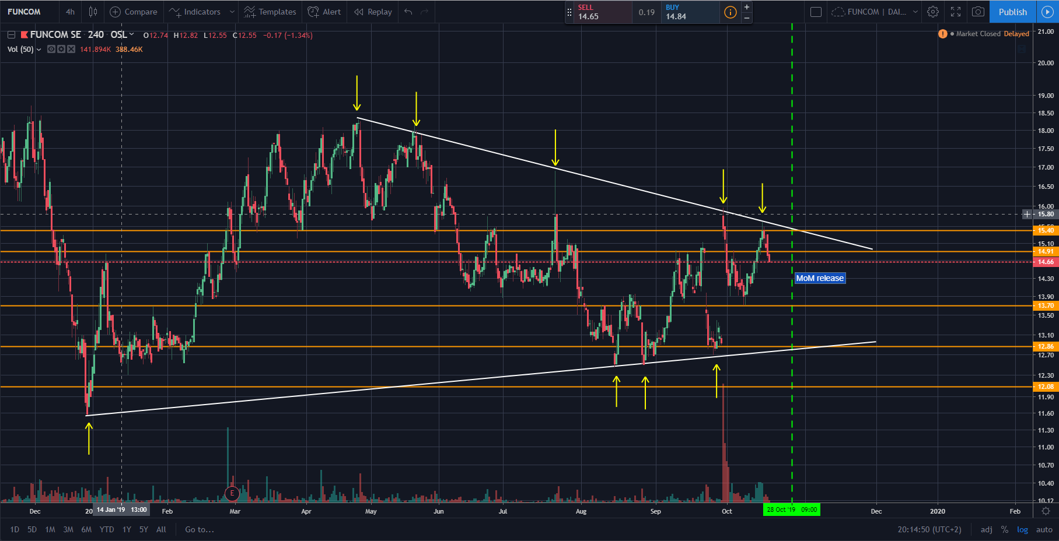Select the 5D date range
The width and height of the screenshot is (1059, 541).
(x=32, y=529)
